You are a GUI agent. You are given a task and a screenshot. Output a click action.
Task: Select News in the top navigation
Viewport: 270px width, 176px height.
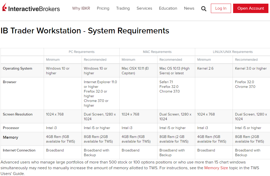189,8
